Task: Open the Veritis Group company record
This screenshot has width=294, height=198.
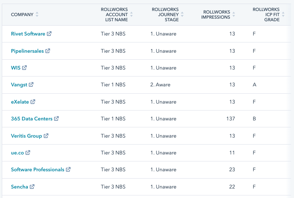Action: (26, 136)
